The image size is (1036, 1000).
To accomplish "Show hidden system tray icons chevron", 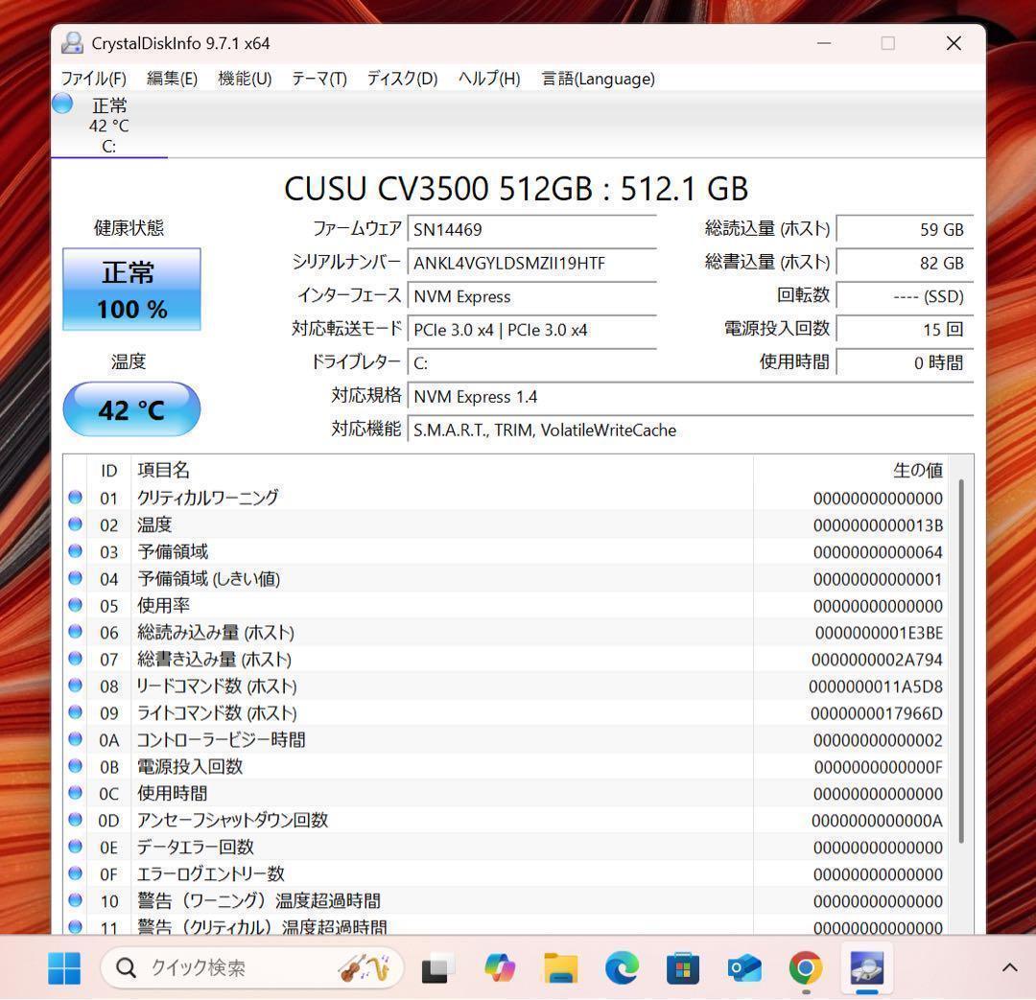I will coord(1009,968).
